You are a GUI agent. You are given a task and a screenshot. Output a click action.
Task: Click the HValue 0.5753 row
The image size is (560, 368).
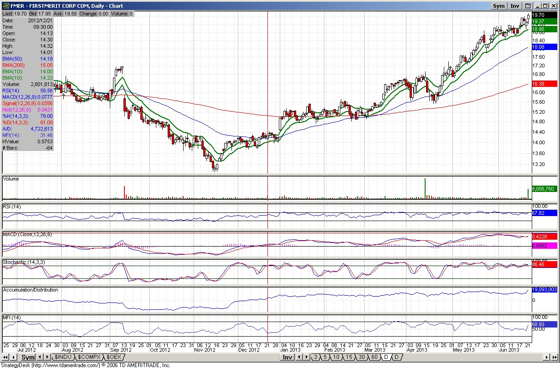click(28, 141)
